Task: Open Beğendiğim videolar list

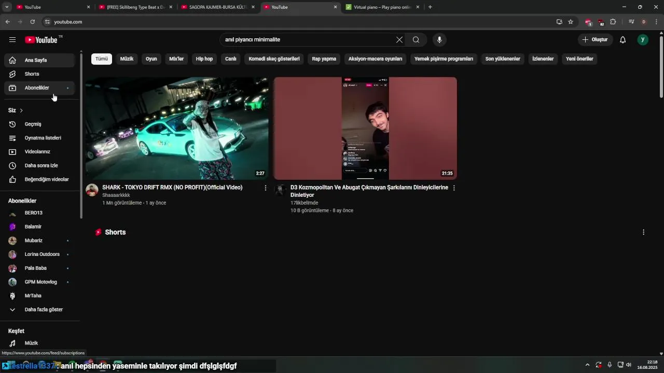Action: point(39,179)
